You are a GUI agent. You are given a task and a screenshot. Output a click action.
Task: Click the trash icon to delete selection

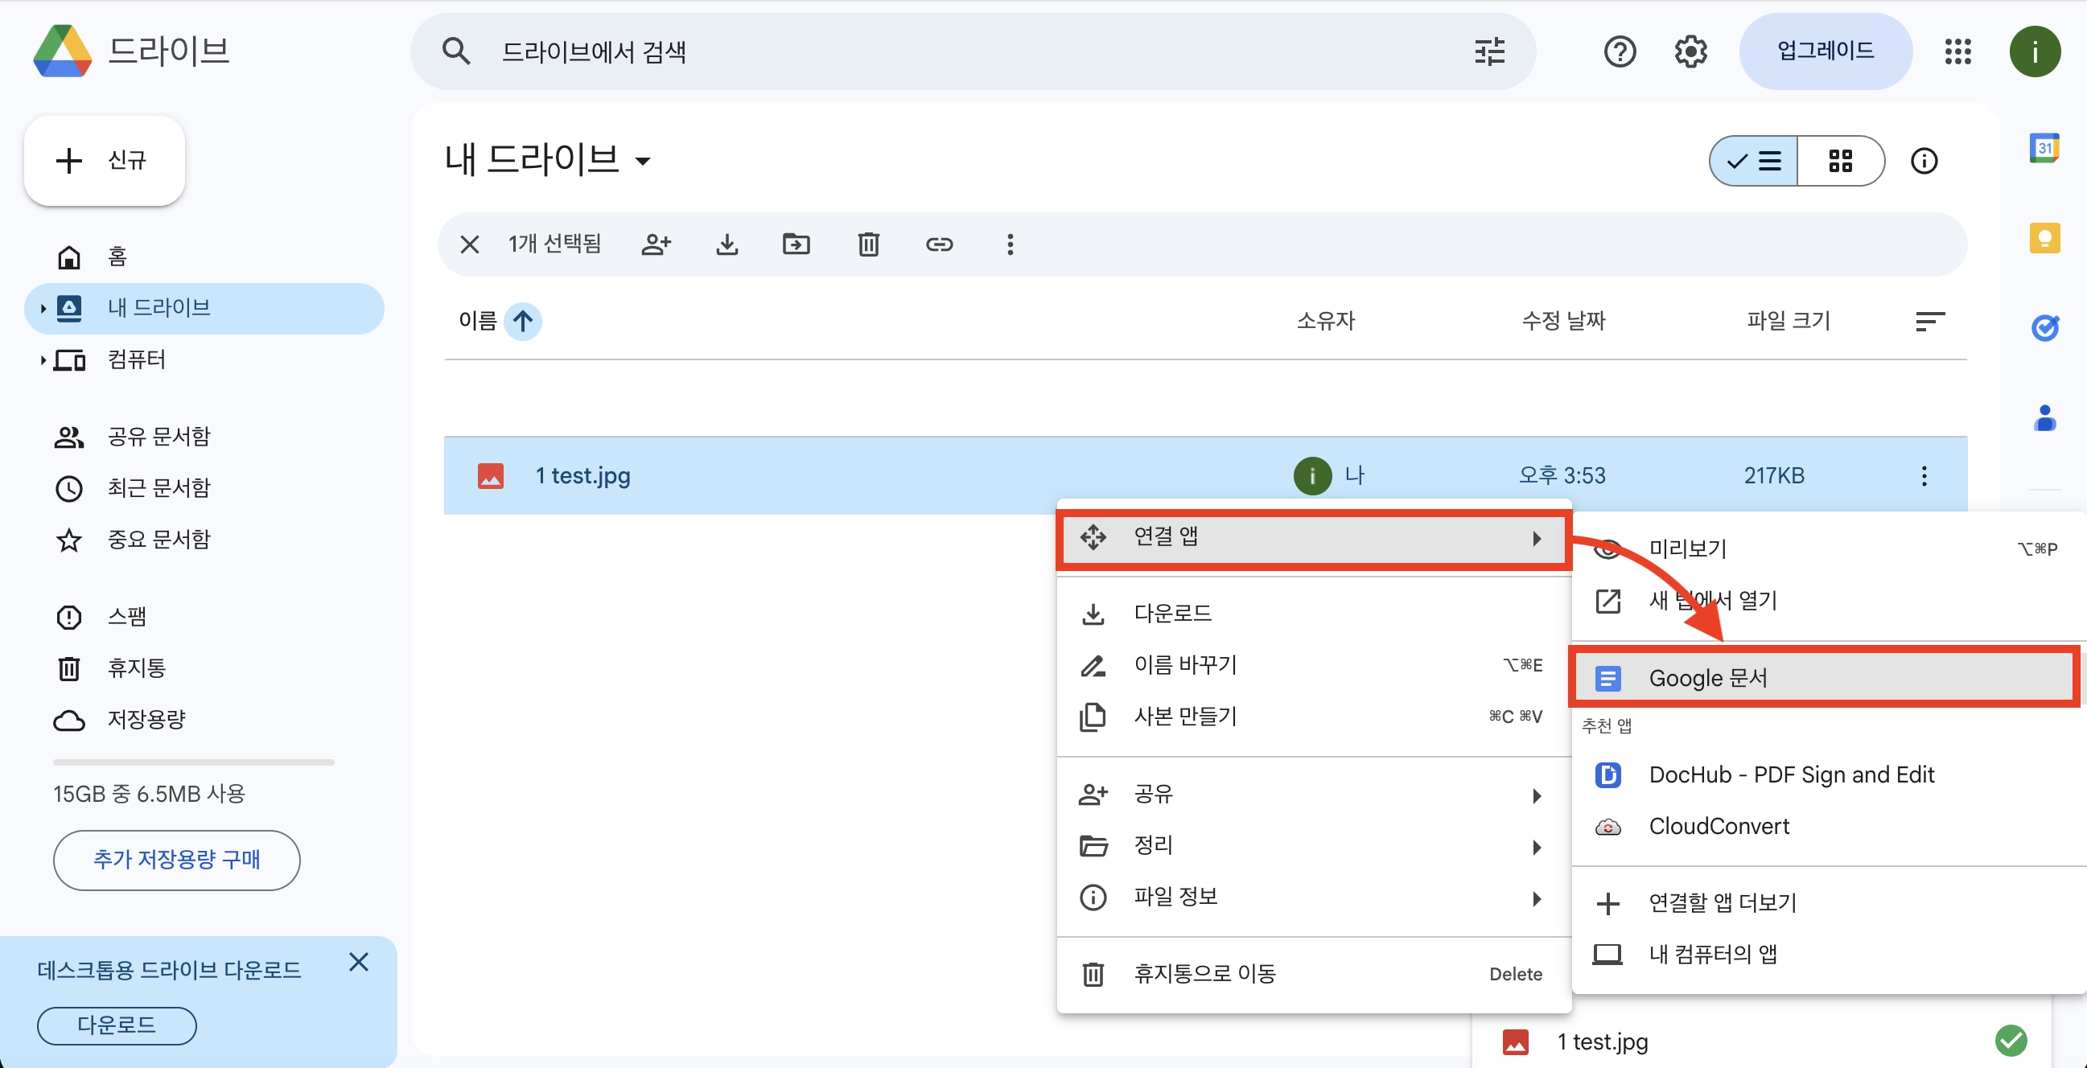pyautogui.click(x=867, y=244)
